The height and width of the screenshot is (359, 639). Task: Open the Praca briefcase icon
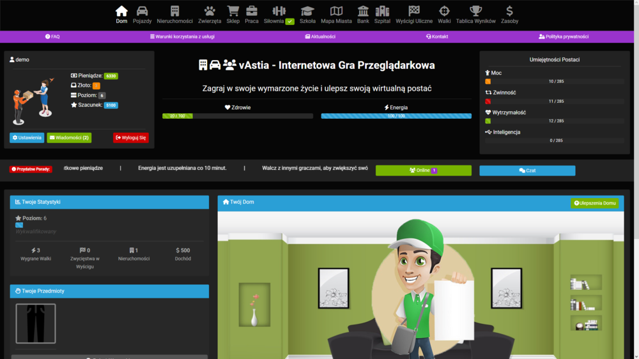(x=251, y=11)
